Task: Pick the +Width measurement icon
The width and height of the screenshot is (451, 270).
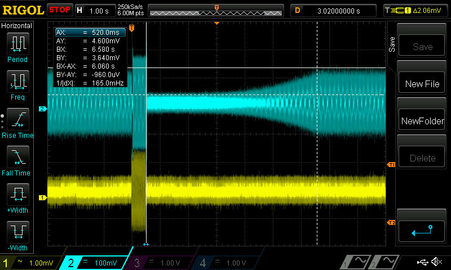Action: coord(17,195)
